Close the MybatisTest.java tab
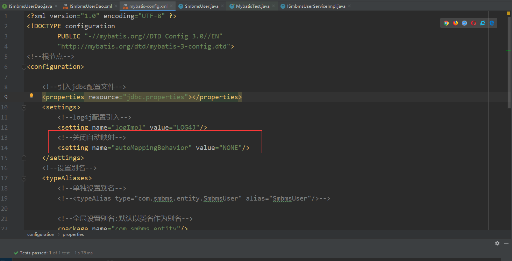 (273, 6)
